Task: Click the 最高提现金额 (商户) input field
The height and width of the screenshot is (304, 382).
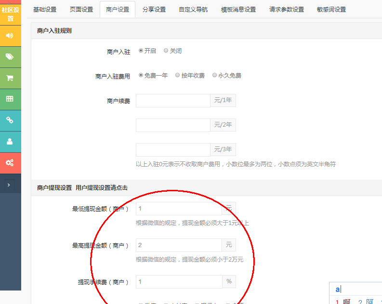Action: pos(179,245)
